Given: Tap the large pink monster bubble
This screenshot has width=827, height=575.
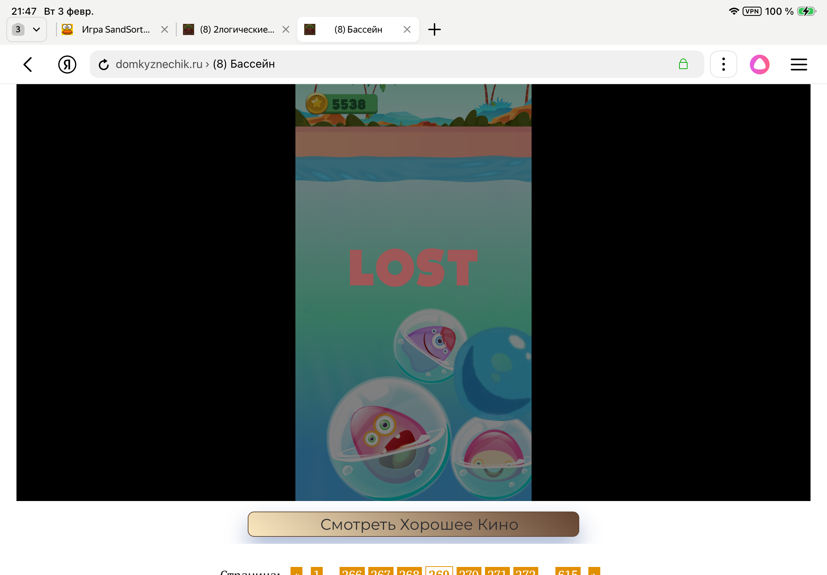Looking at the screenshot, I should [388, 438].
